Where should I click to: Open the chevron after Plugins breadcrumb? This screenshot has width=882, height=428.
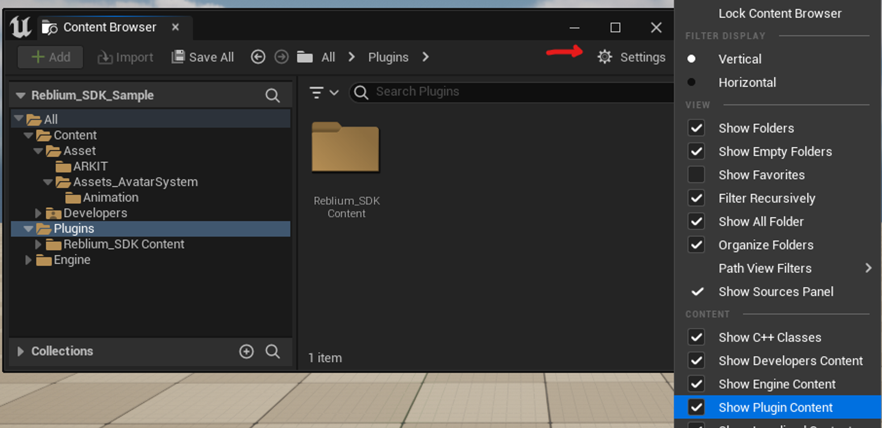426,57
